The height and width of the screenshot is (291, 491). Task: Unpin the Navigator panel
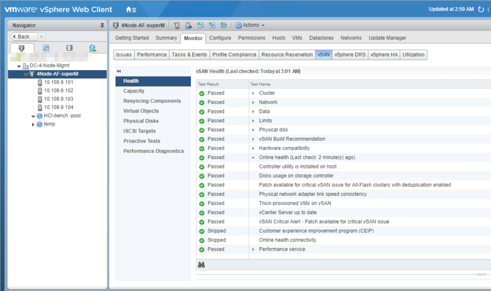pos(102,25)
